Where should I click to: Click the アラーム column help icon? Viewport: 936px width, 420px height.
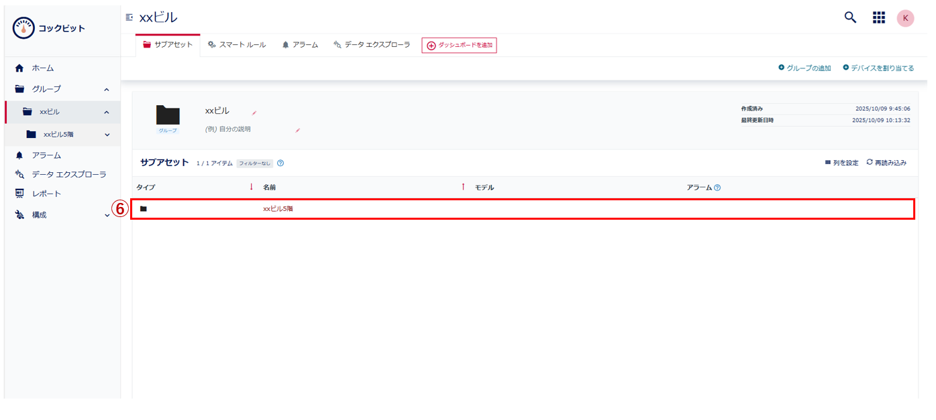tap(717, 188)
